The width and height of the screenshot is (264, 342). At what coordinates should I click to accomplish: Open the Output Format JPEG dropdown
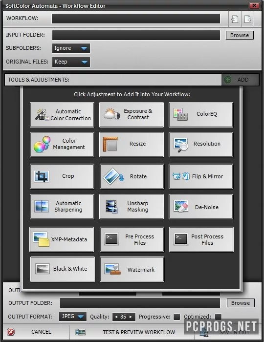click(x=73, y=317)
